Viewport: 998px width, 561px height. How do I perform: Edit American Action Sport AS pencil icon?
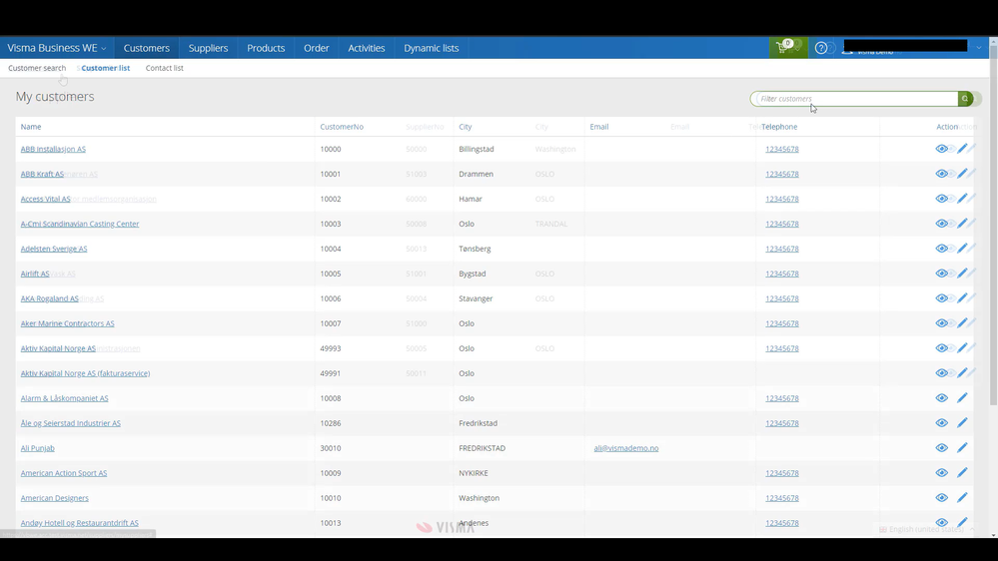pos(962,472)
